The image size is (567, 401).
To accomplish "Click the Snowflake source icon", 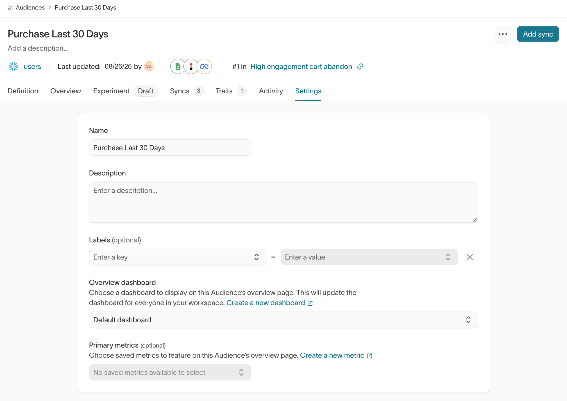I will (x=13, y=67).
